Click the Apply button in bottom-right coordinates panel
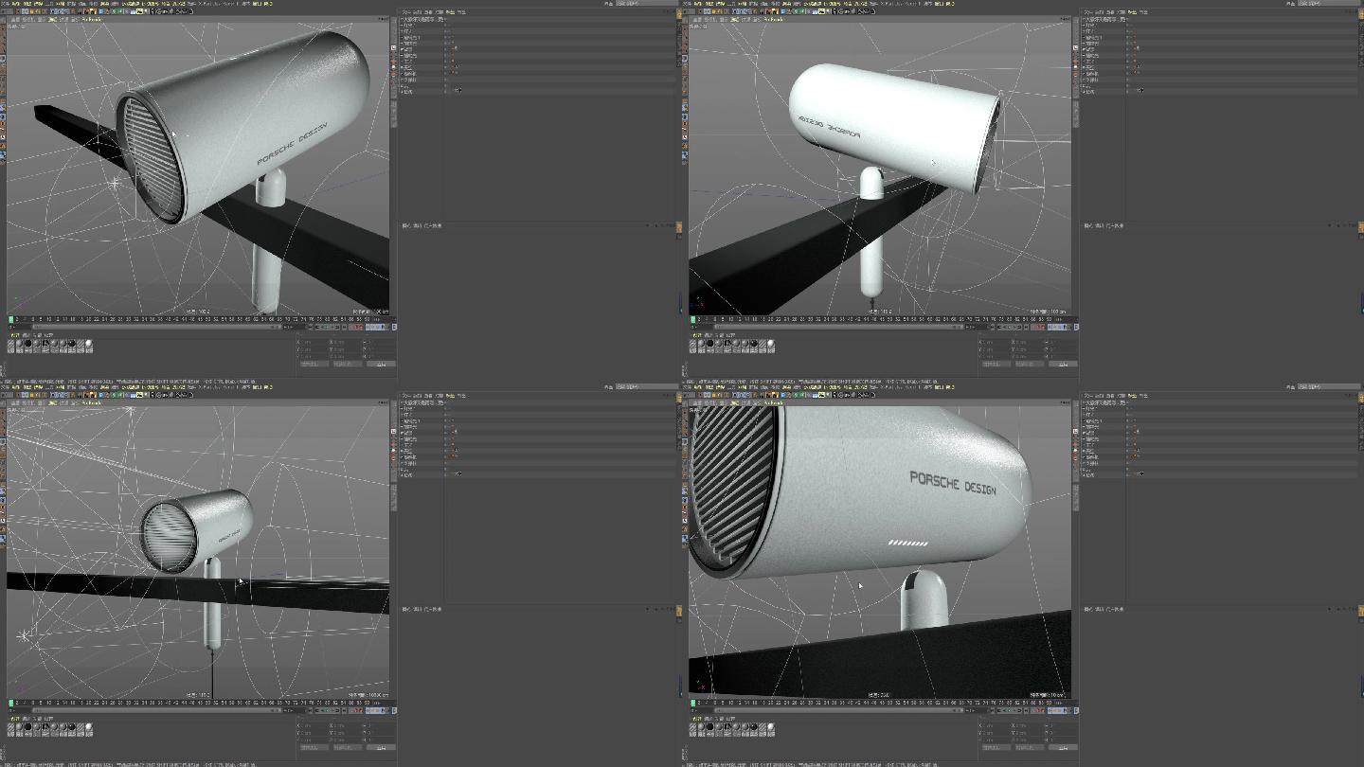The height and width of the screenshot is (767, 1364). pyautogui.click(x=1063, y=747)
